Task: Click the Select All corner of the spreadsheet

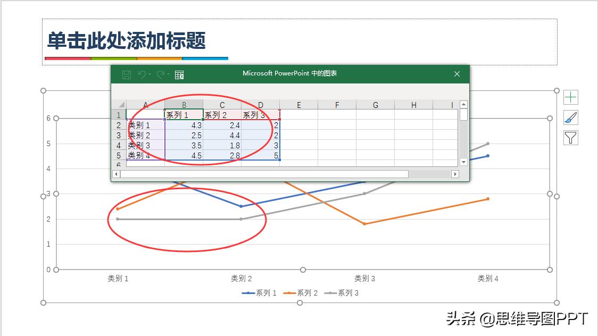Action: 121,104
